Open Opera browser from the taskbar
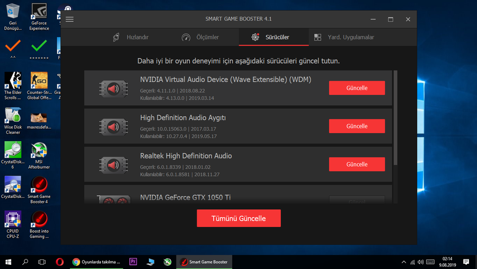Image resolution: width=477 pixels, height=269 pixels. pyautogui.click(x=59, y=262)
